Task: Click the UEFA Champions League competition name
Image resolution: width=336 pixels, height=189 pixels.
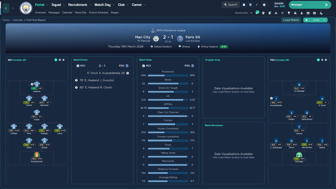Action: click(x=170, y=30)
